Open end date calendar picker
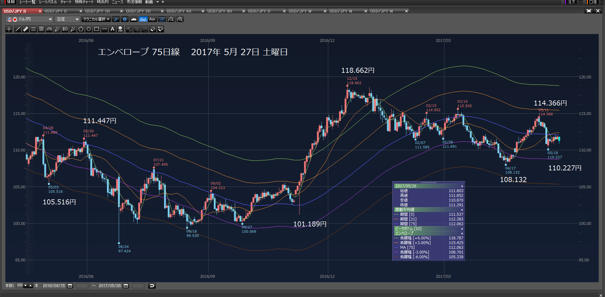The height and width of the screenshot is (297, 605). tap(126, 286)
